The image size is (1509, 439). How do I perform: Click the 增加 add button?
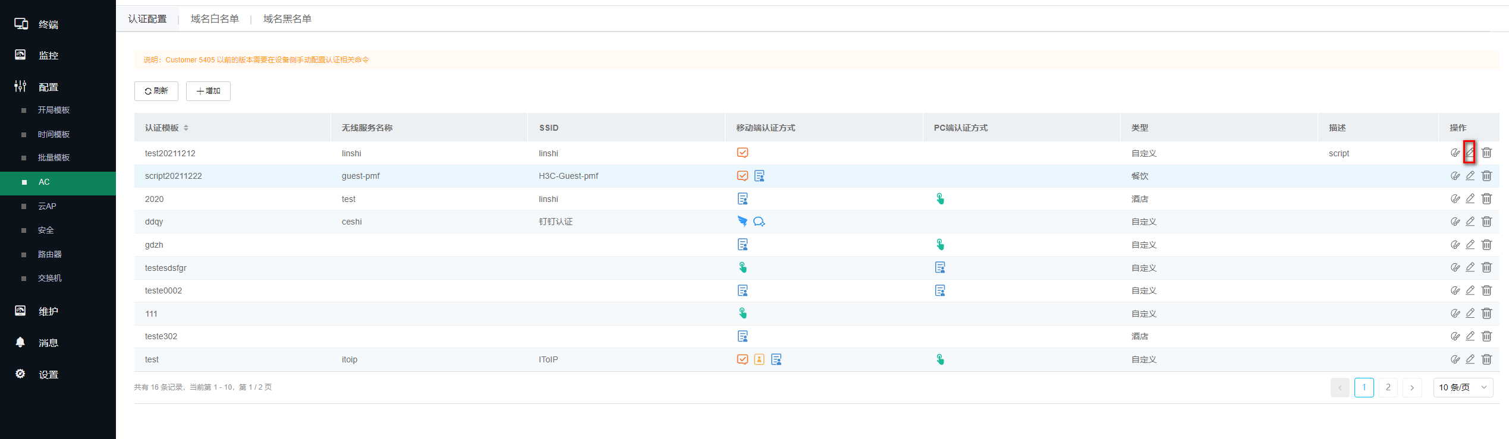[x=208, y=91]
